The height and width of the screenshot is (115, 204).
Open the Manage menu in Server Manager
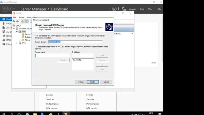pos(132,9)
